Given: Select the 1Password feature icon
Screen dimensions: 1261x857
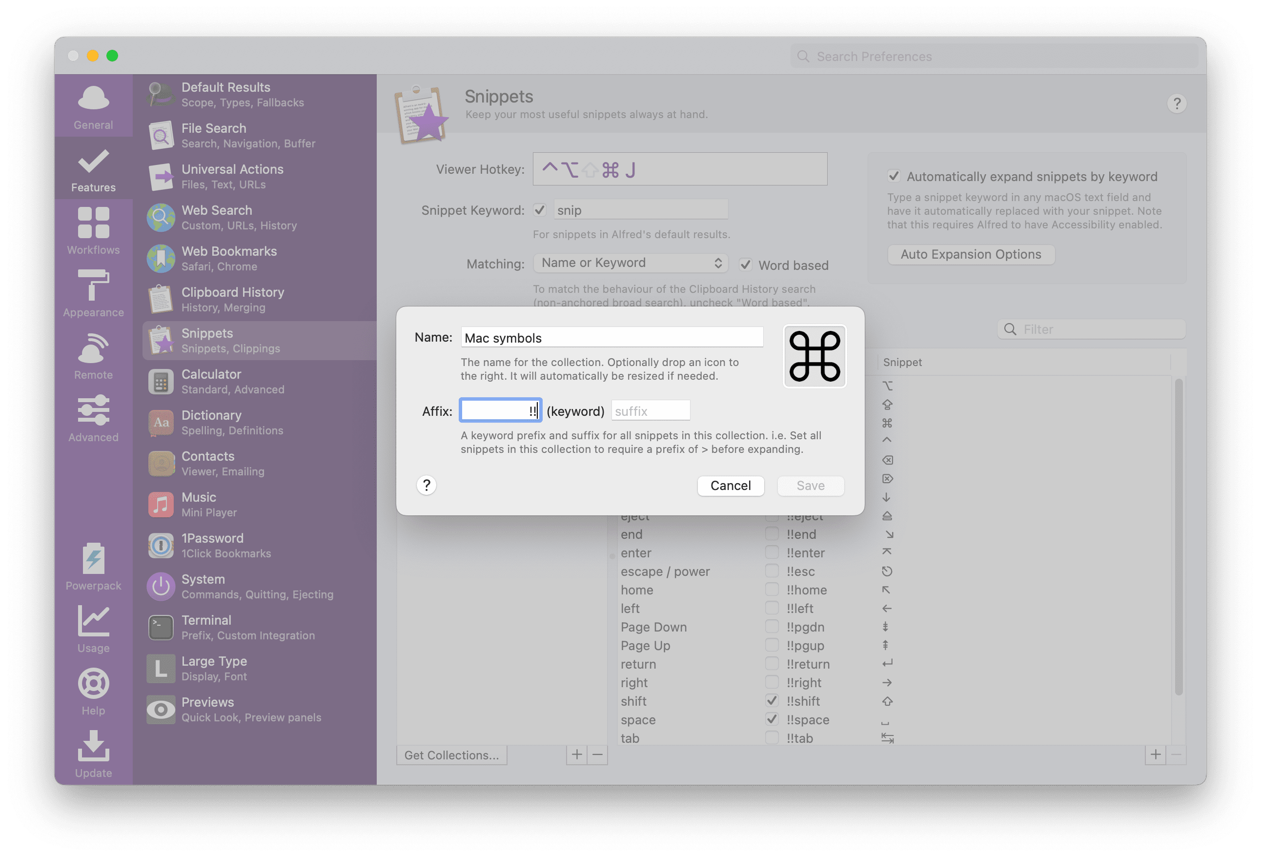Looking at the screenshot, I should (x=161, y=546).
